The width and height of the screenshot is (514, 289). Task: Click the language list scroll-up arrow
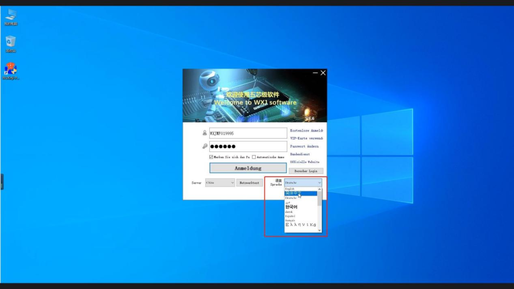pyautogui.click(x=320, y=189)
